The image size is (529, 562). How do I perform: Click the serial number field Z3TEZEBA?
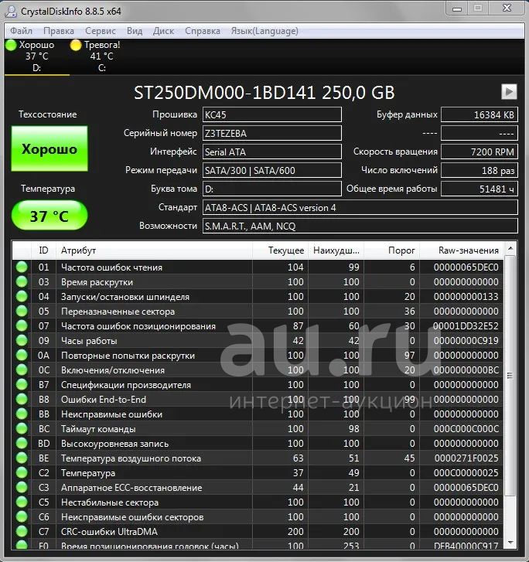tap(272, 133)
